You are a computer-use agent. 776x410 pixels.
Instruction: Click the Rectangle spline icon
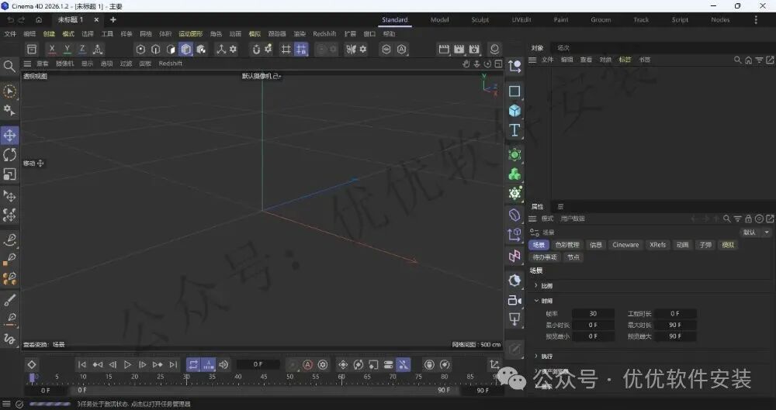tap(514, 91)
